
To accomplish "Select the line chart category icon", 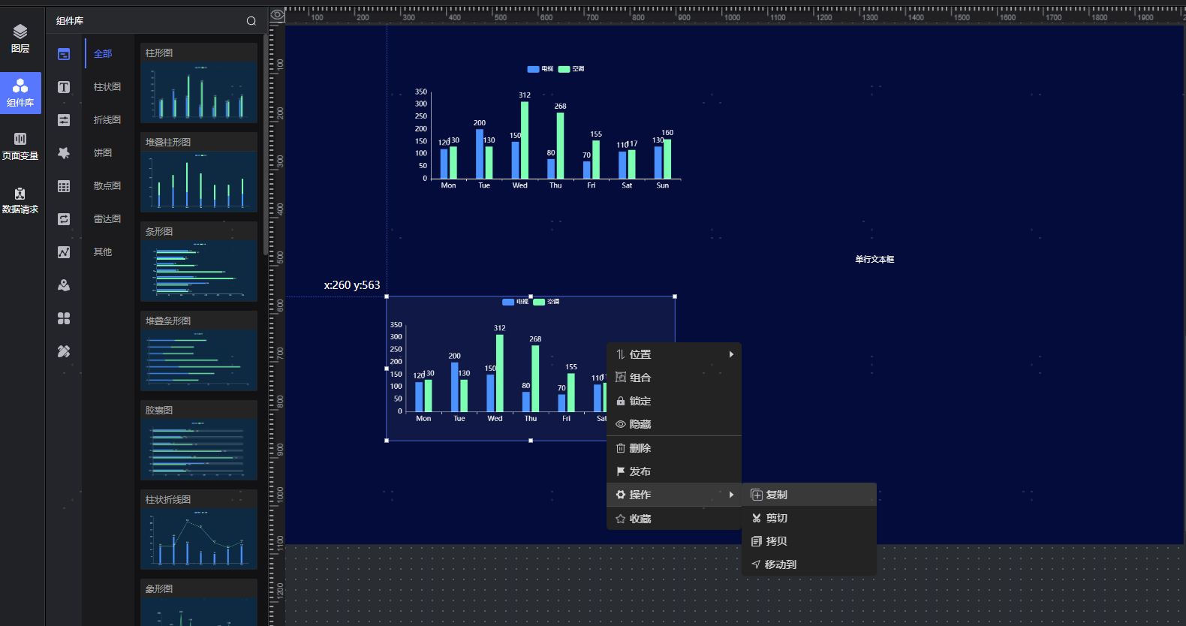I will pyautogui.click(x=64, y=252).
